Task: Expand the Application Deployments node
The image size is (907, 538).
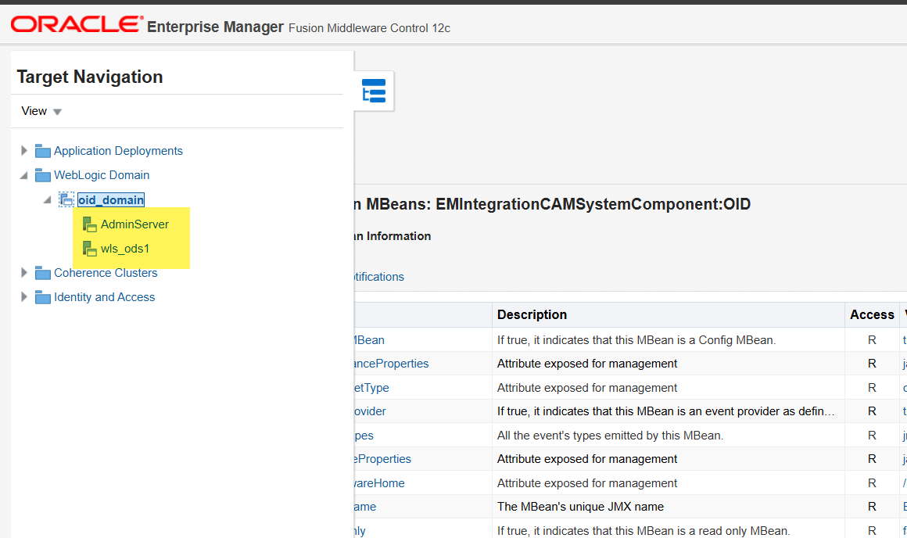Action: tap(24, 151)
